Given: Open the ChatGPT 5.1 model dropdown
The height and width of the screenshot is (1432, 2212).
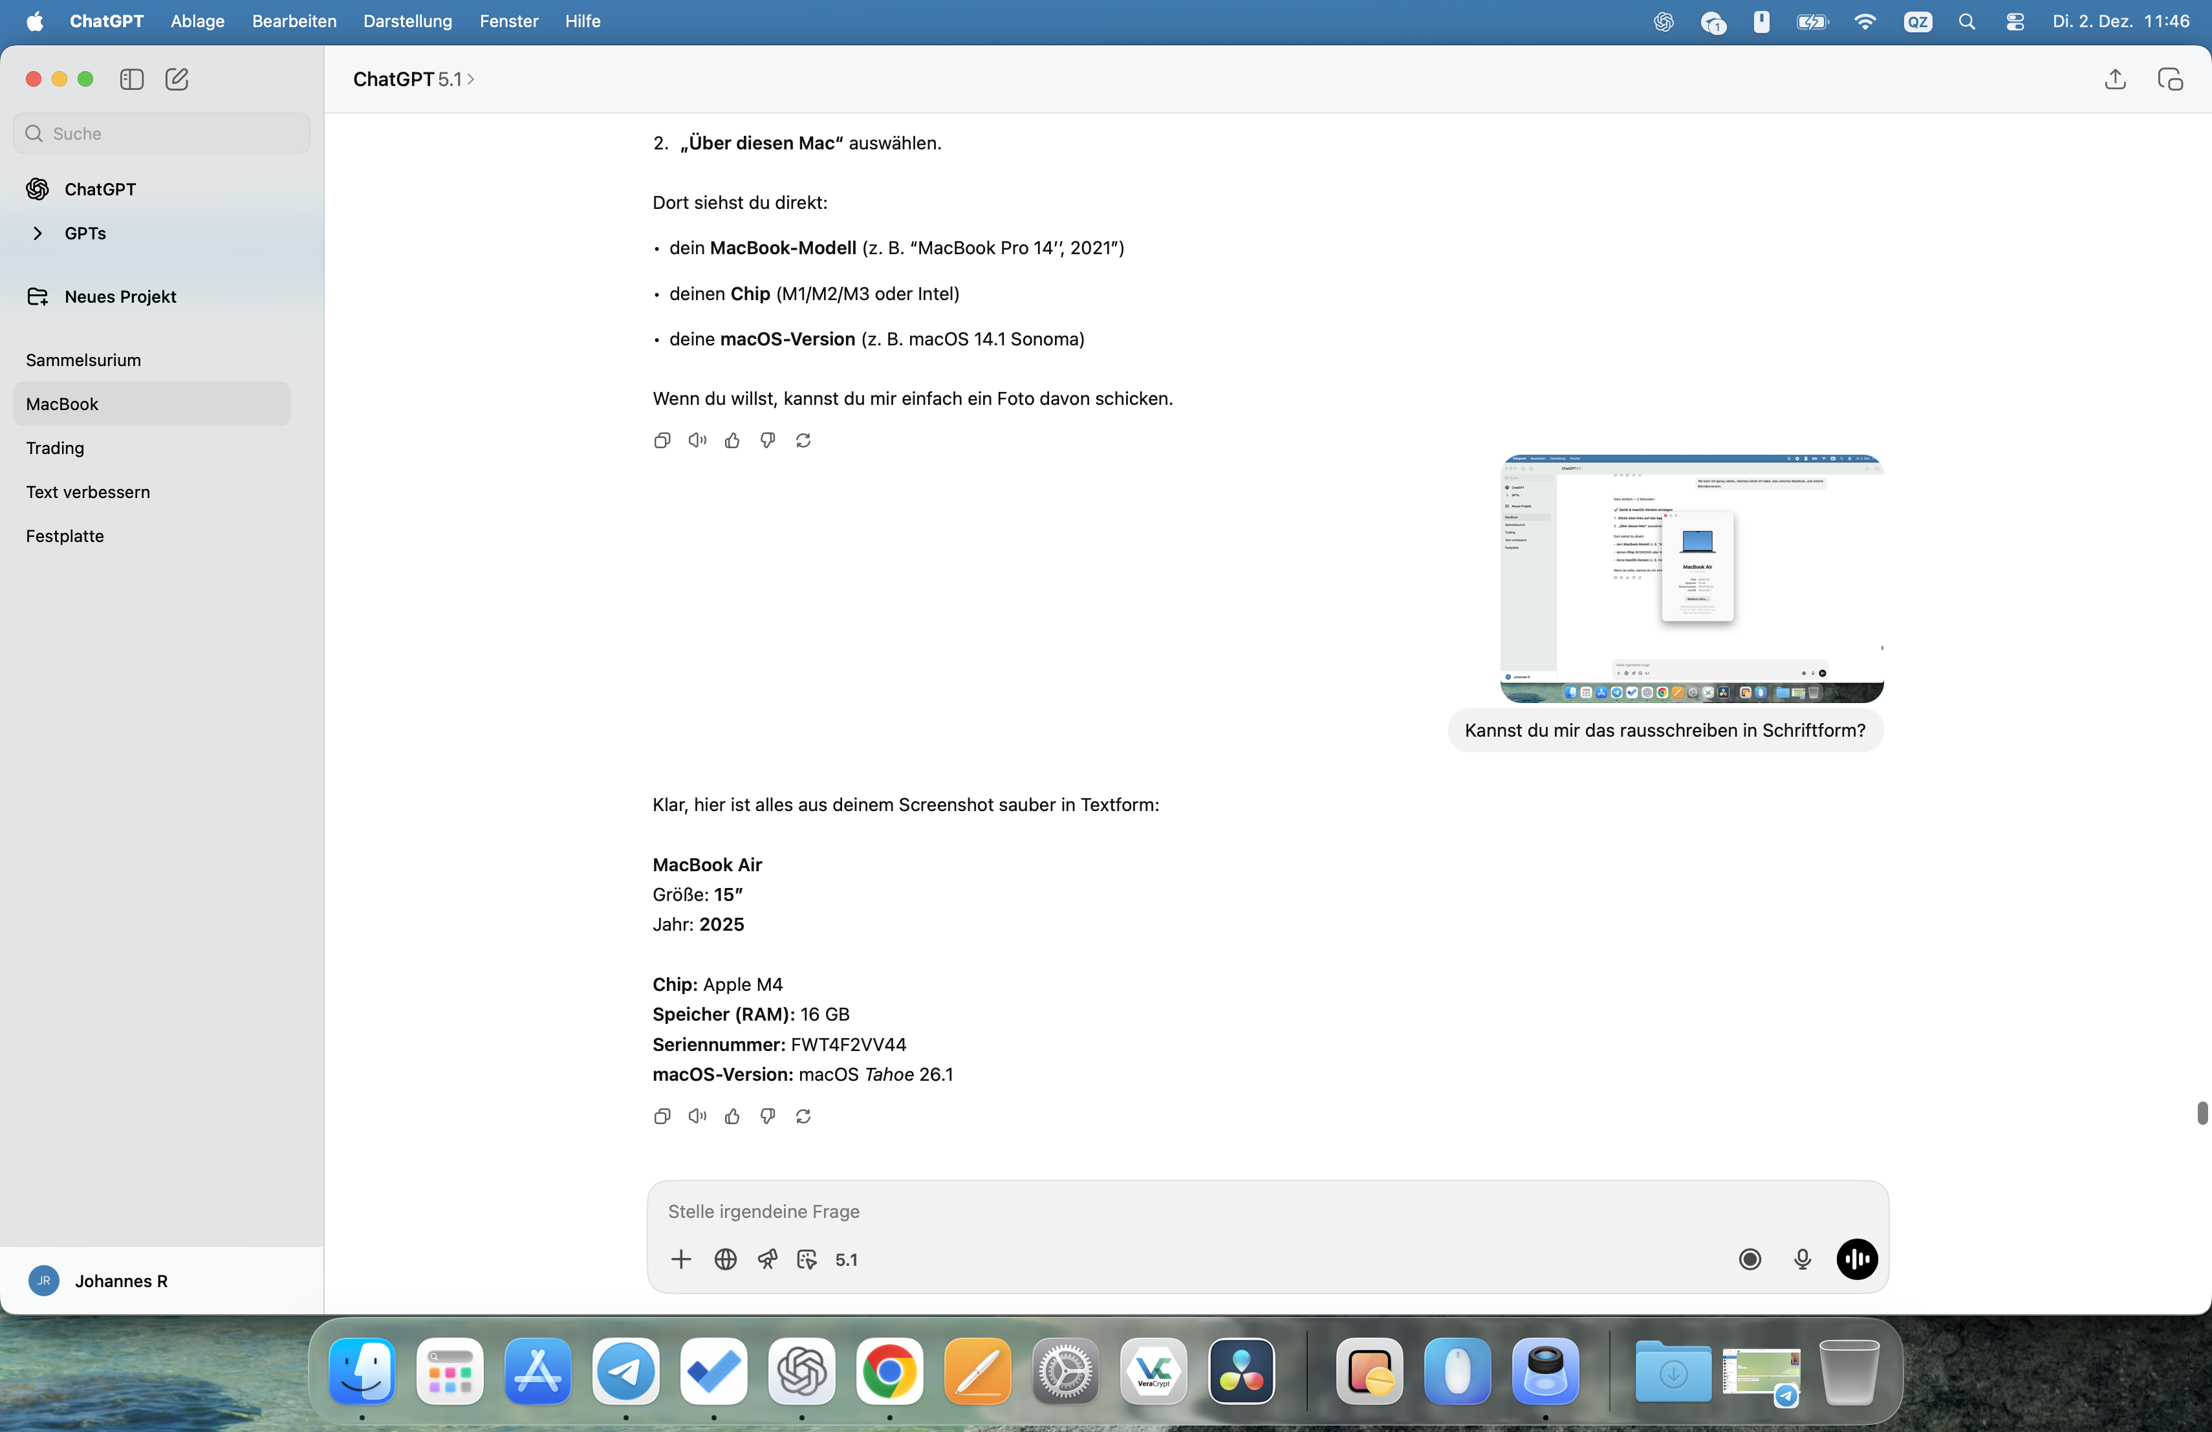Looking at the screenshot, I should click(413, 79).
